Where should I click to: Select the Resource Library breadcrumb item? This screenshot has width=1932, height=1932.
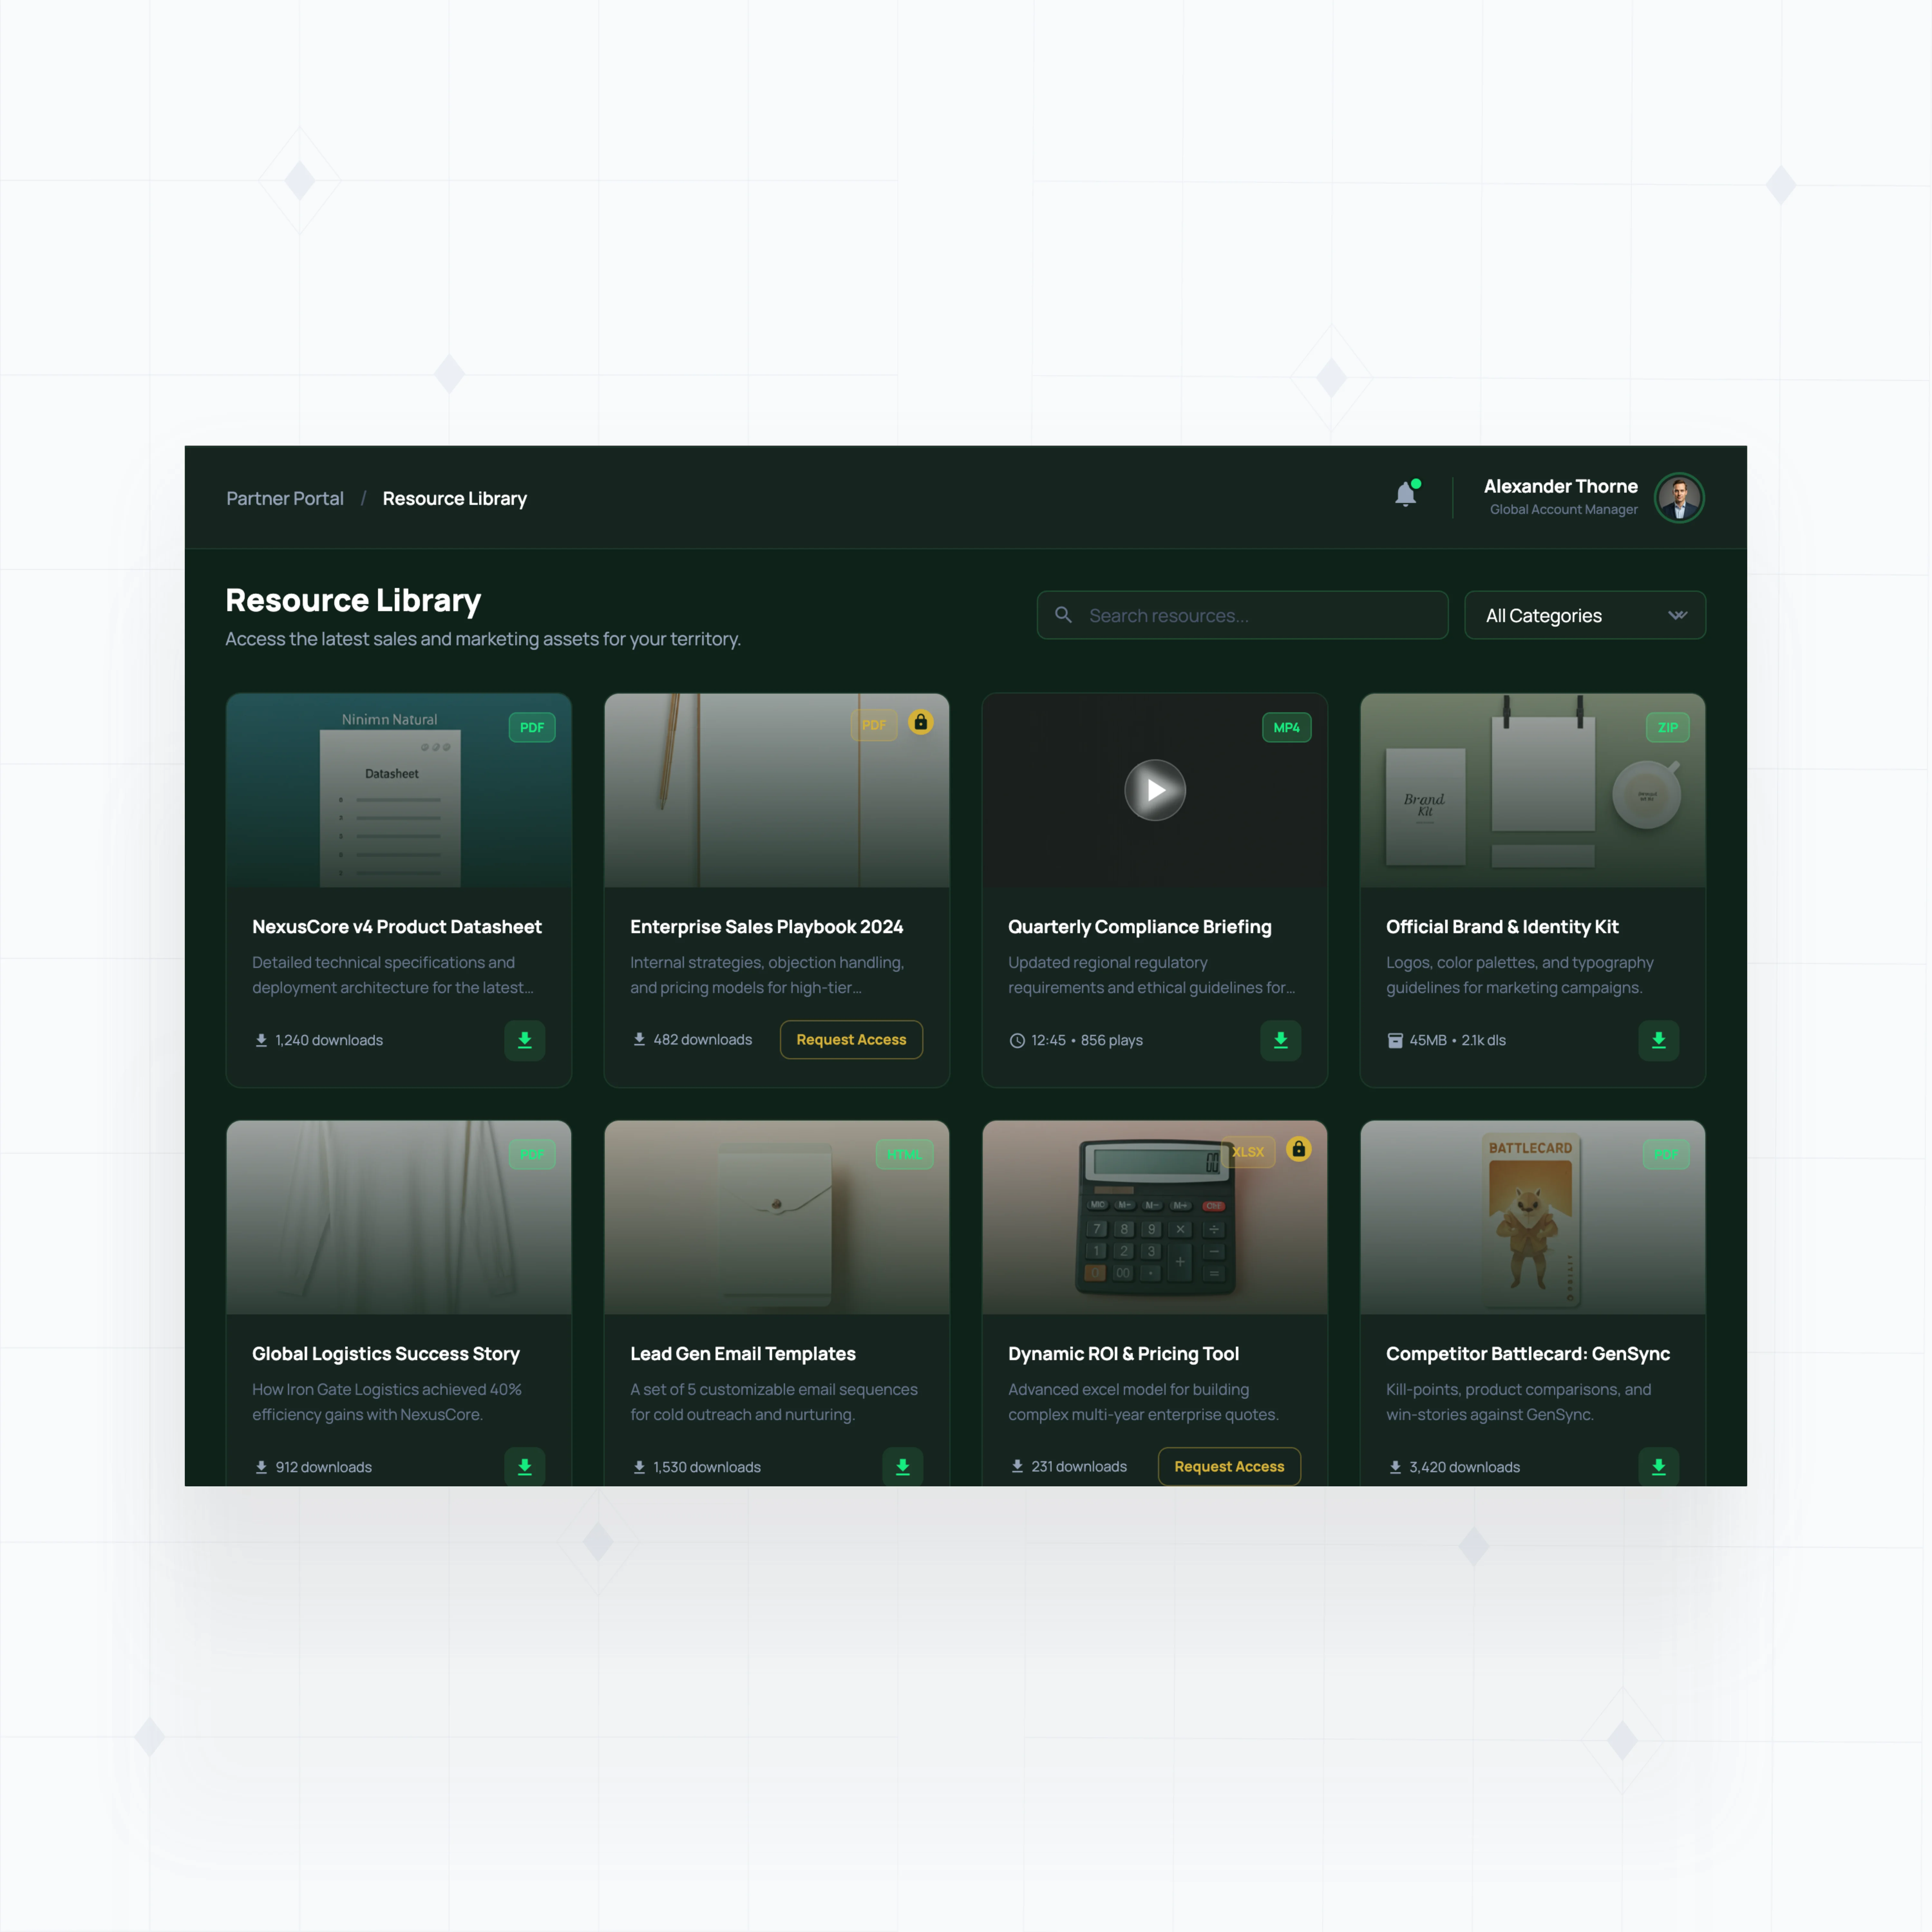pyautogui.click(x=454, y=498)
